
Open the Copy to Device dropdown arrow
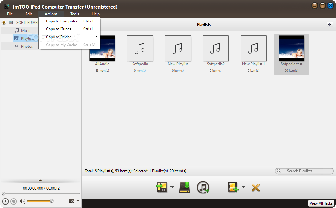pyautogui.click(x=172, y=187)
